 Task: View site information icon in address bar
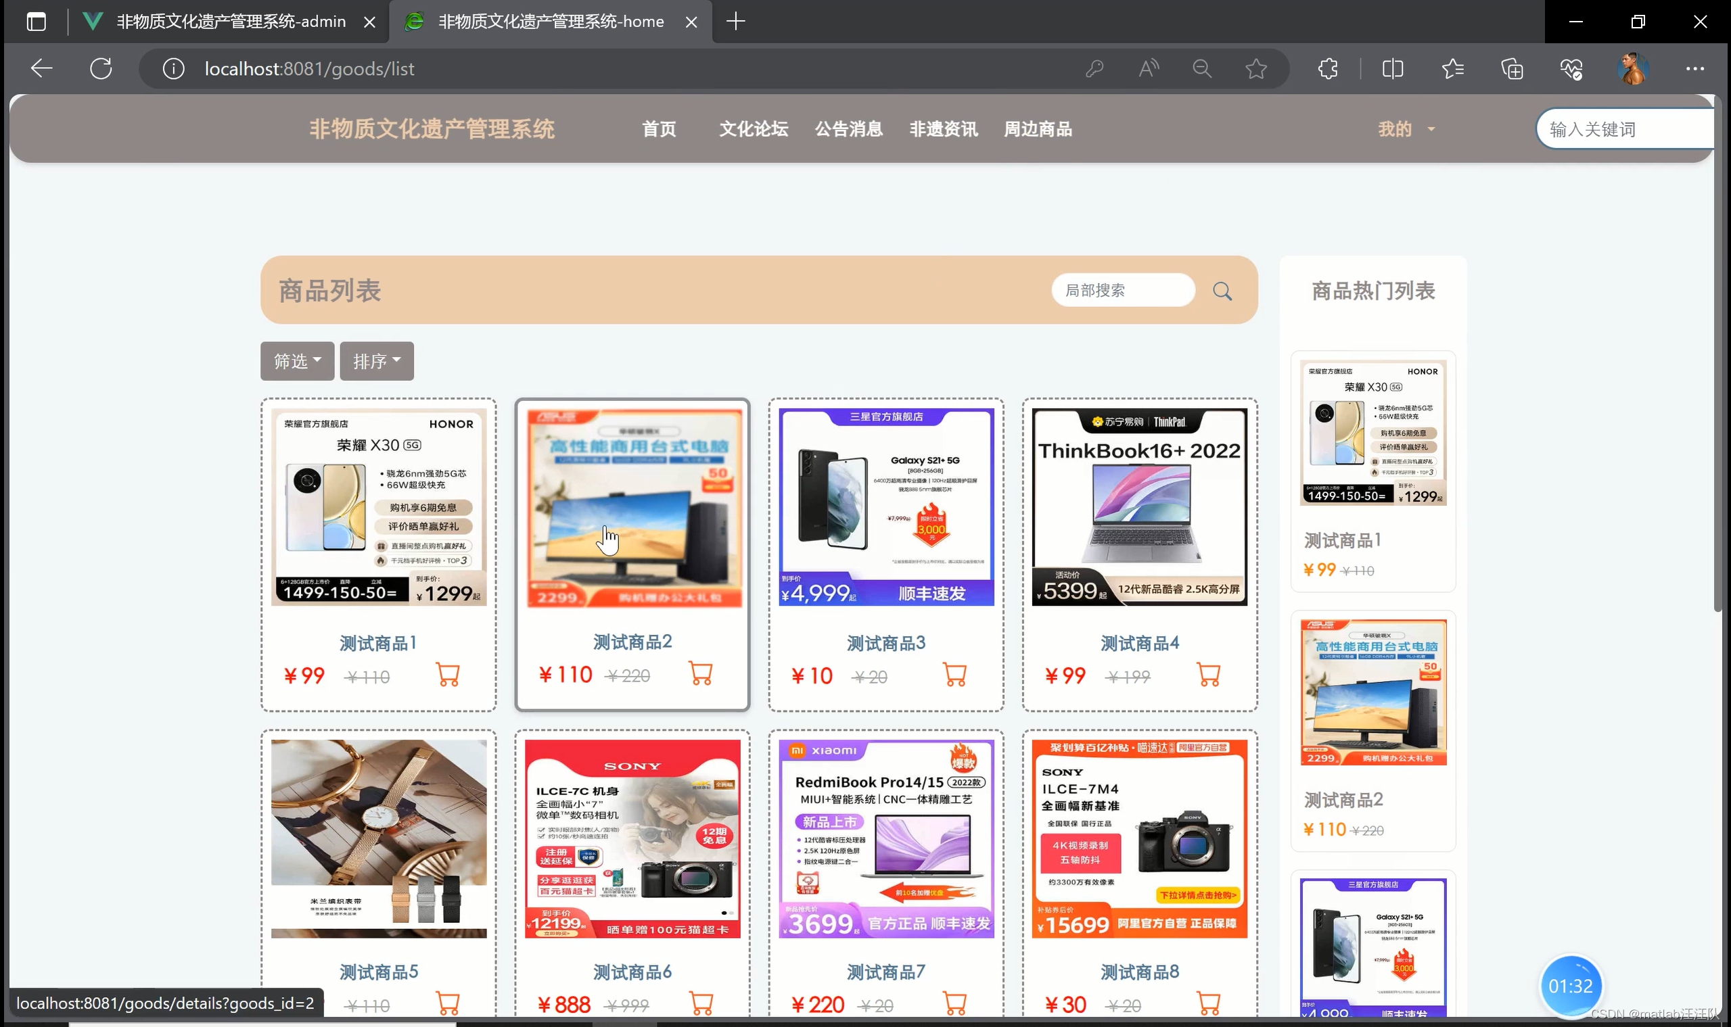173,68
